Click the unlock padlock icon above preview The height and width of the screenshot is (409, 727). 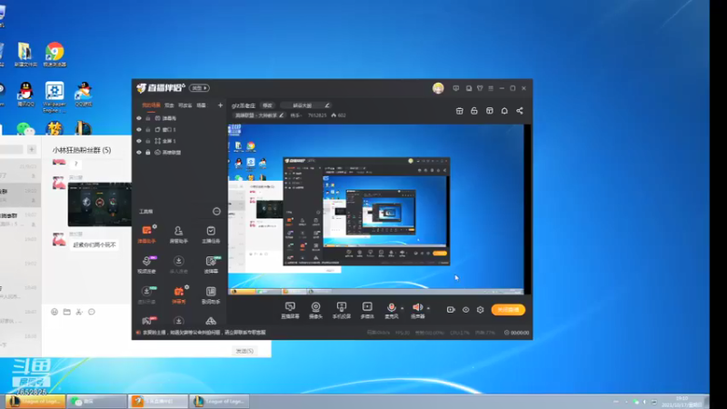tap(473, 111)
